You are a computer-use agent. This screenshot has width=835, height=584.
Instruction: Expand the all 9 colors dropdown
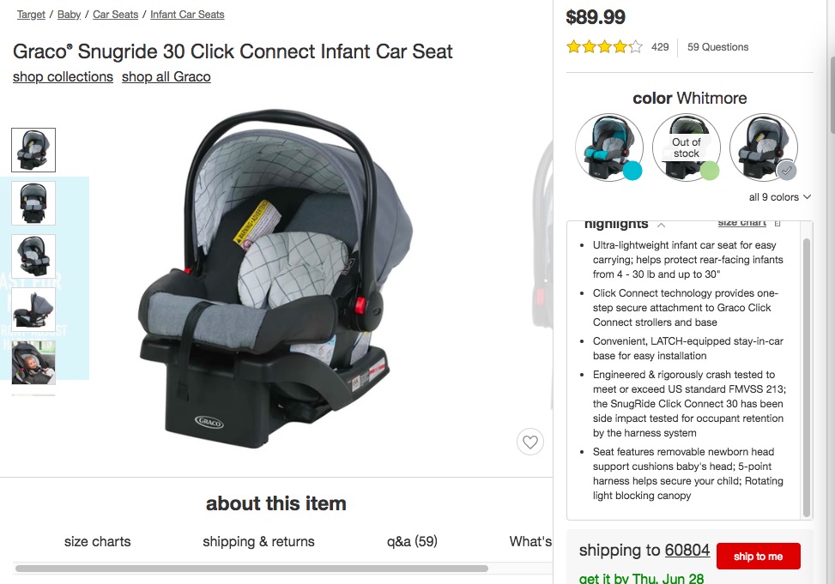(779, 197)
